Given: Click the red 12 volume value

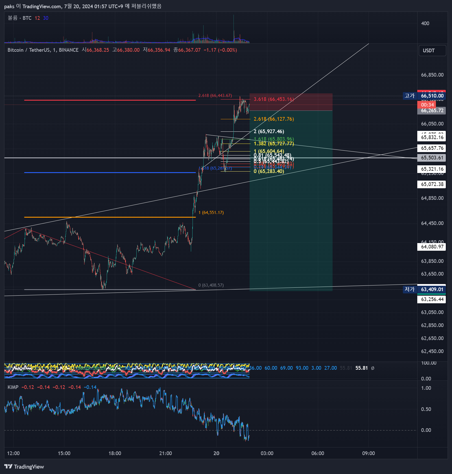Looking at the screenshot, I should [x=37, y=18].
